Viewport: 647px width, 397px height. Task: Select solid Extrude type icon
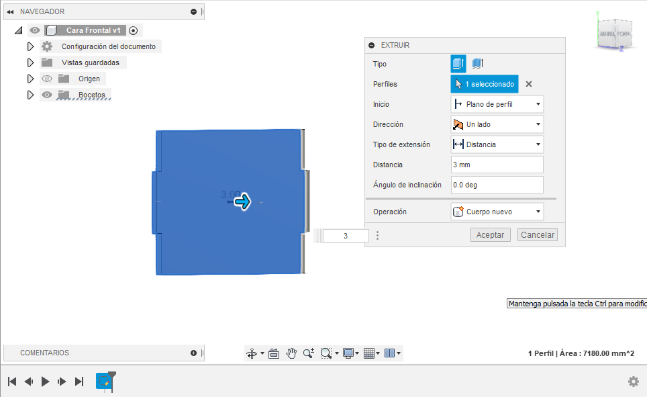(458, 64)
